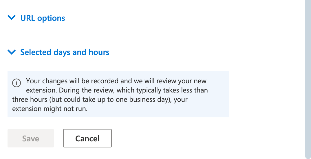Toggle Selected days and hours using its arrow

[12, 52]
